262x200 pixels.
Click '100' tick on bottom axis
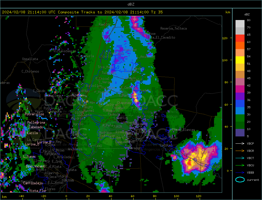pos(176,196)
